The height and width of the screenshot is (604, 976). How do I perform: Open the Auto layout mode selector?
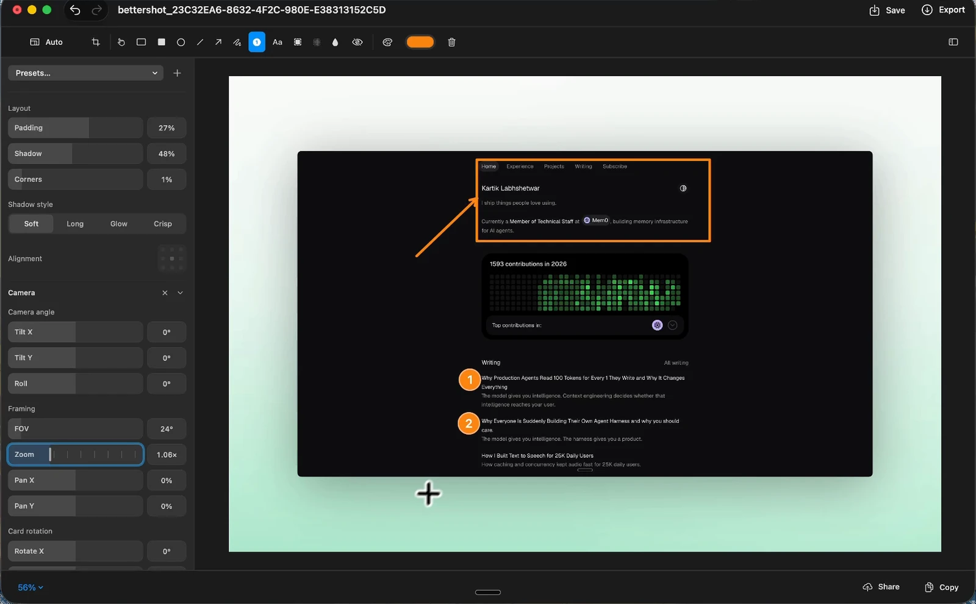click(47, 42)
